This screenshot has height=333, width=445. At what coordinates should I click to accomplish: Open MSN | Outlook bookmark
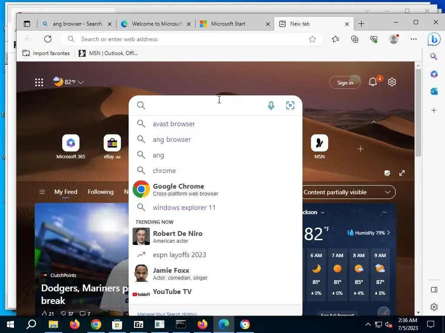coord(108,53)
